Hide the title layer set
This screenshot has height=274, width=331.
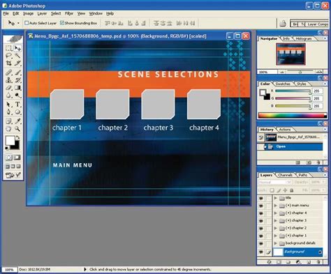coord(261,198)
